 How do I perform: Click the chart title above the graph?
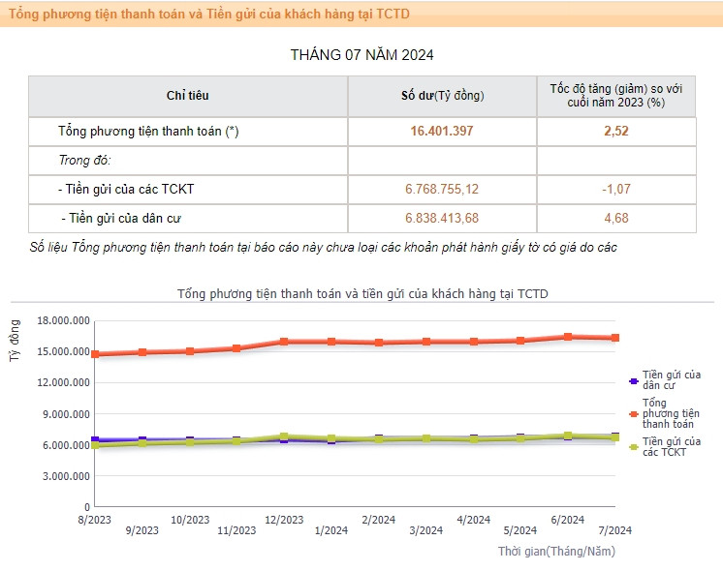click(x=362, y=292)
